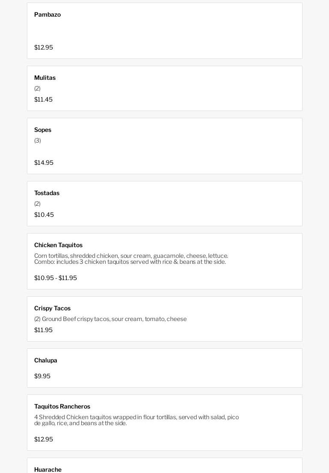Click the $11.45 Mulitas price
This screenshot has width=329, height=473.
click(43, 99)
